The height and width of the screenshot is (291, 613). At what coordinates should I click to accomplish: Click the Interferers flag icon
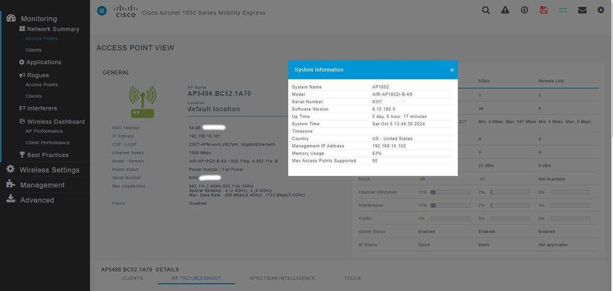[22, 108]
